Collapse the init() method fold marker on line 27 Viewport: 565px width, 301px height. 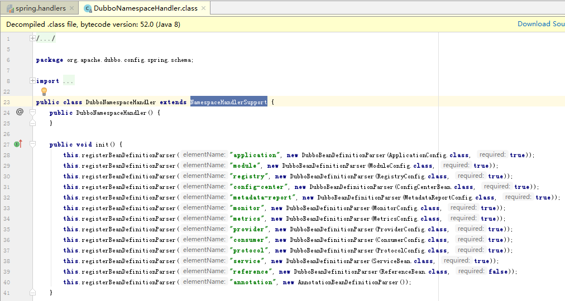point(32,144)
